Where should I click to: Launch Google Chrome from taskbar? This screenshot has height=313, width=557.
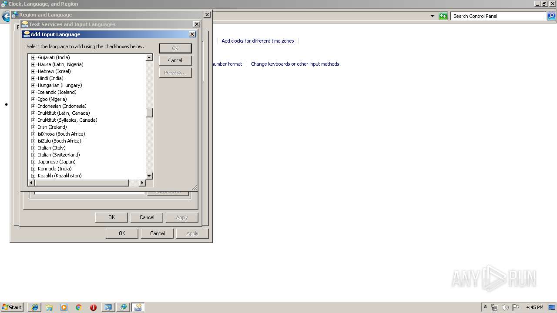(x=79, y=307)
